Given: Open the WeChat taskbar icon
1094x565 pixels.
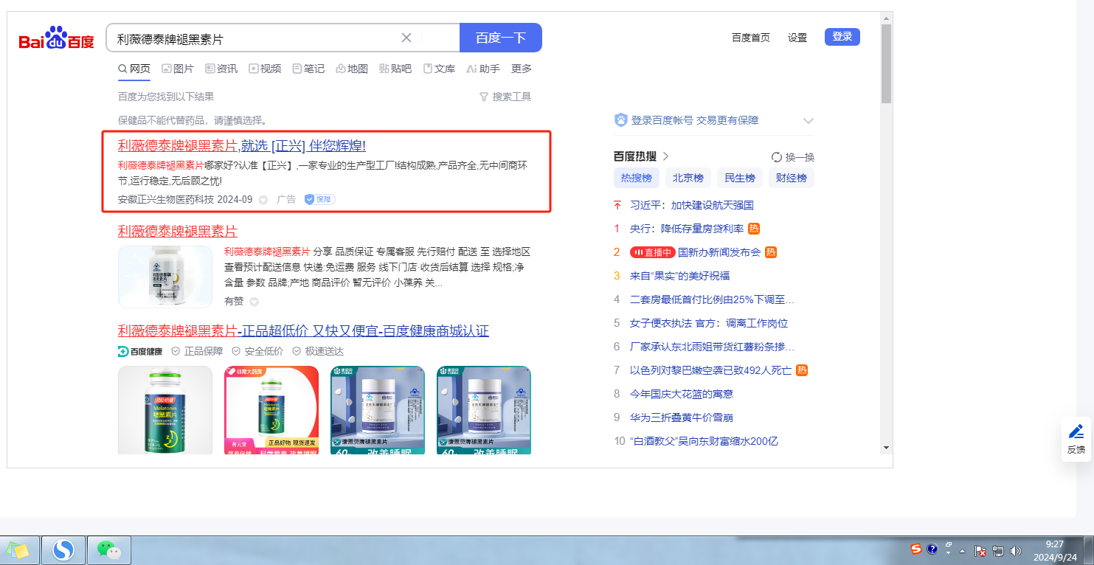Looking at the screenshot, I should click(x=110, y=550).
